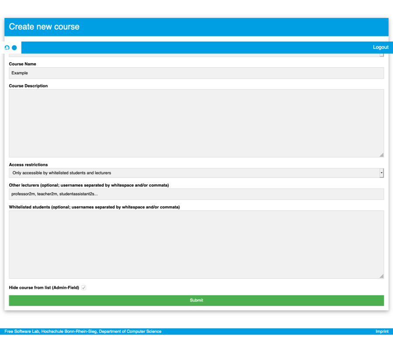The image size is (393, 360).
Task: Click the Whitelisted students textarea resize handle
Action: [382, 276]
